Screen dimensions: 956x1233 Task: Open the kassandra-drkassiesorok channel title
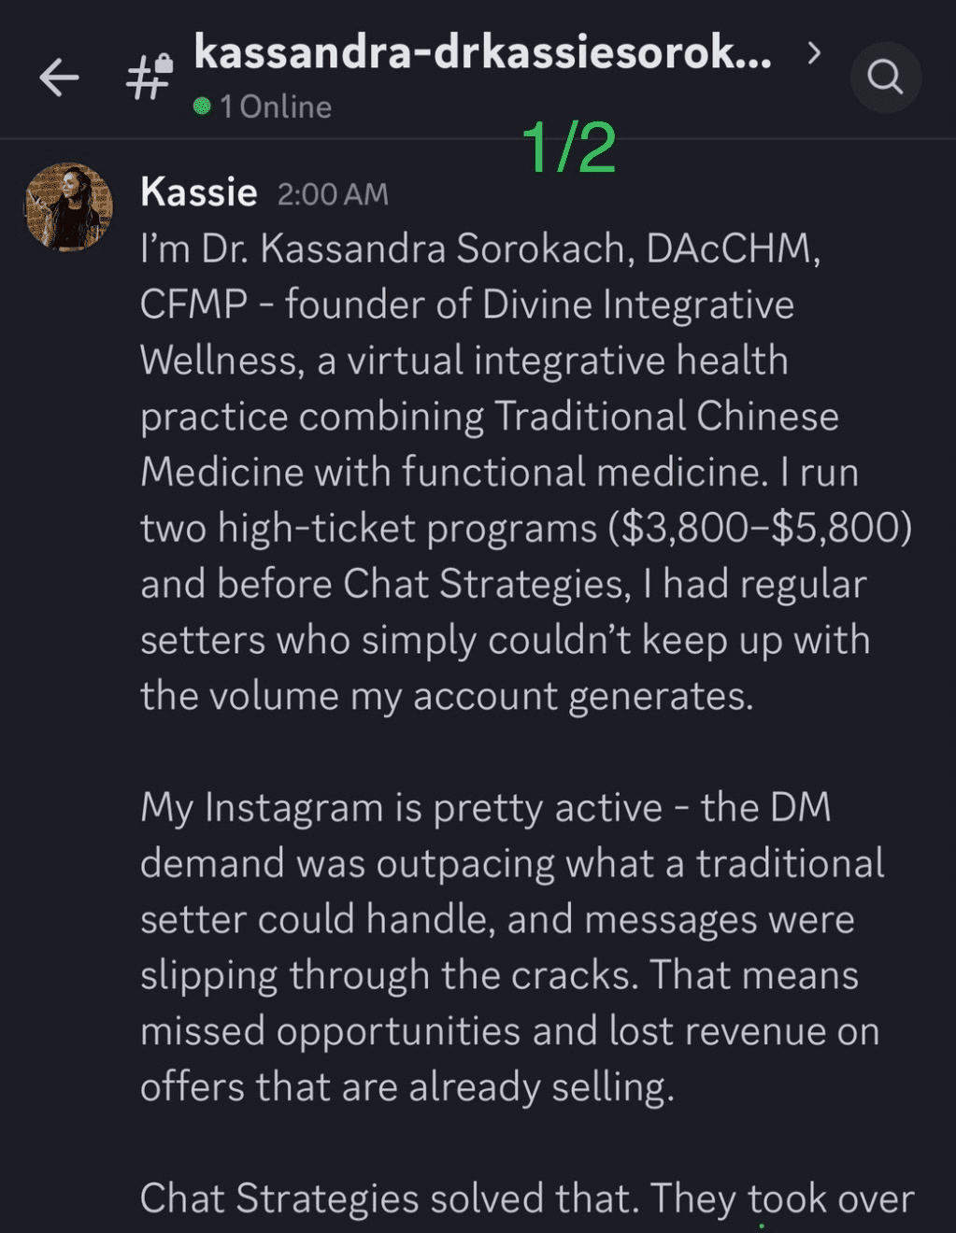click(x=482, y=53)
